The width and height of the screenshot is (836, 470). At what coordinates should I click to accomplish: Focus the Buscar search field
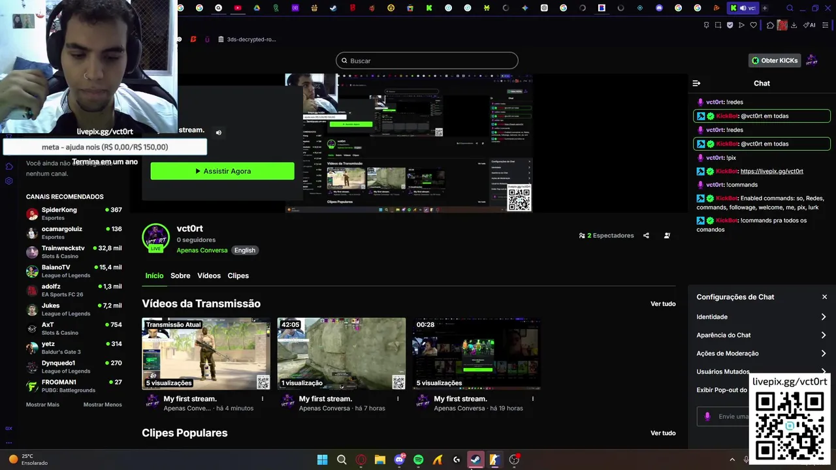tap(427, 61)
